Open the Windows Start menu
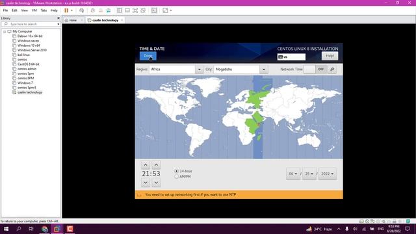416x234 pixels. [6, 229]
